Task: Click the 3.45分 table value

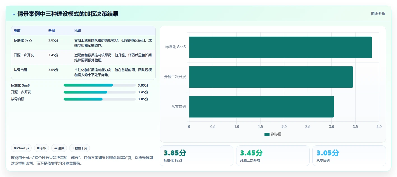Action: tap(53, 55)
